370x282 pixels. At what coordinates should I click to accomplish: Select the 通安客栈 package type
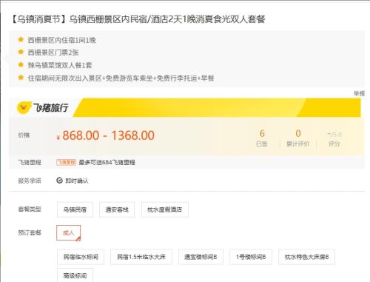pyautogui.click(x=117, y=209)
